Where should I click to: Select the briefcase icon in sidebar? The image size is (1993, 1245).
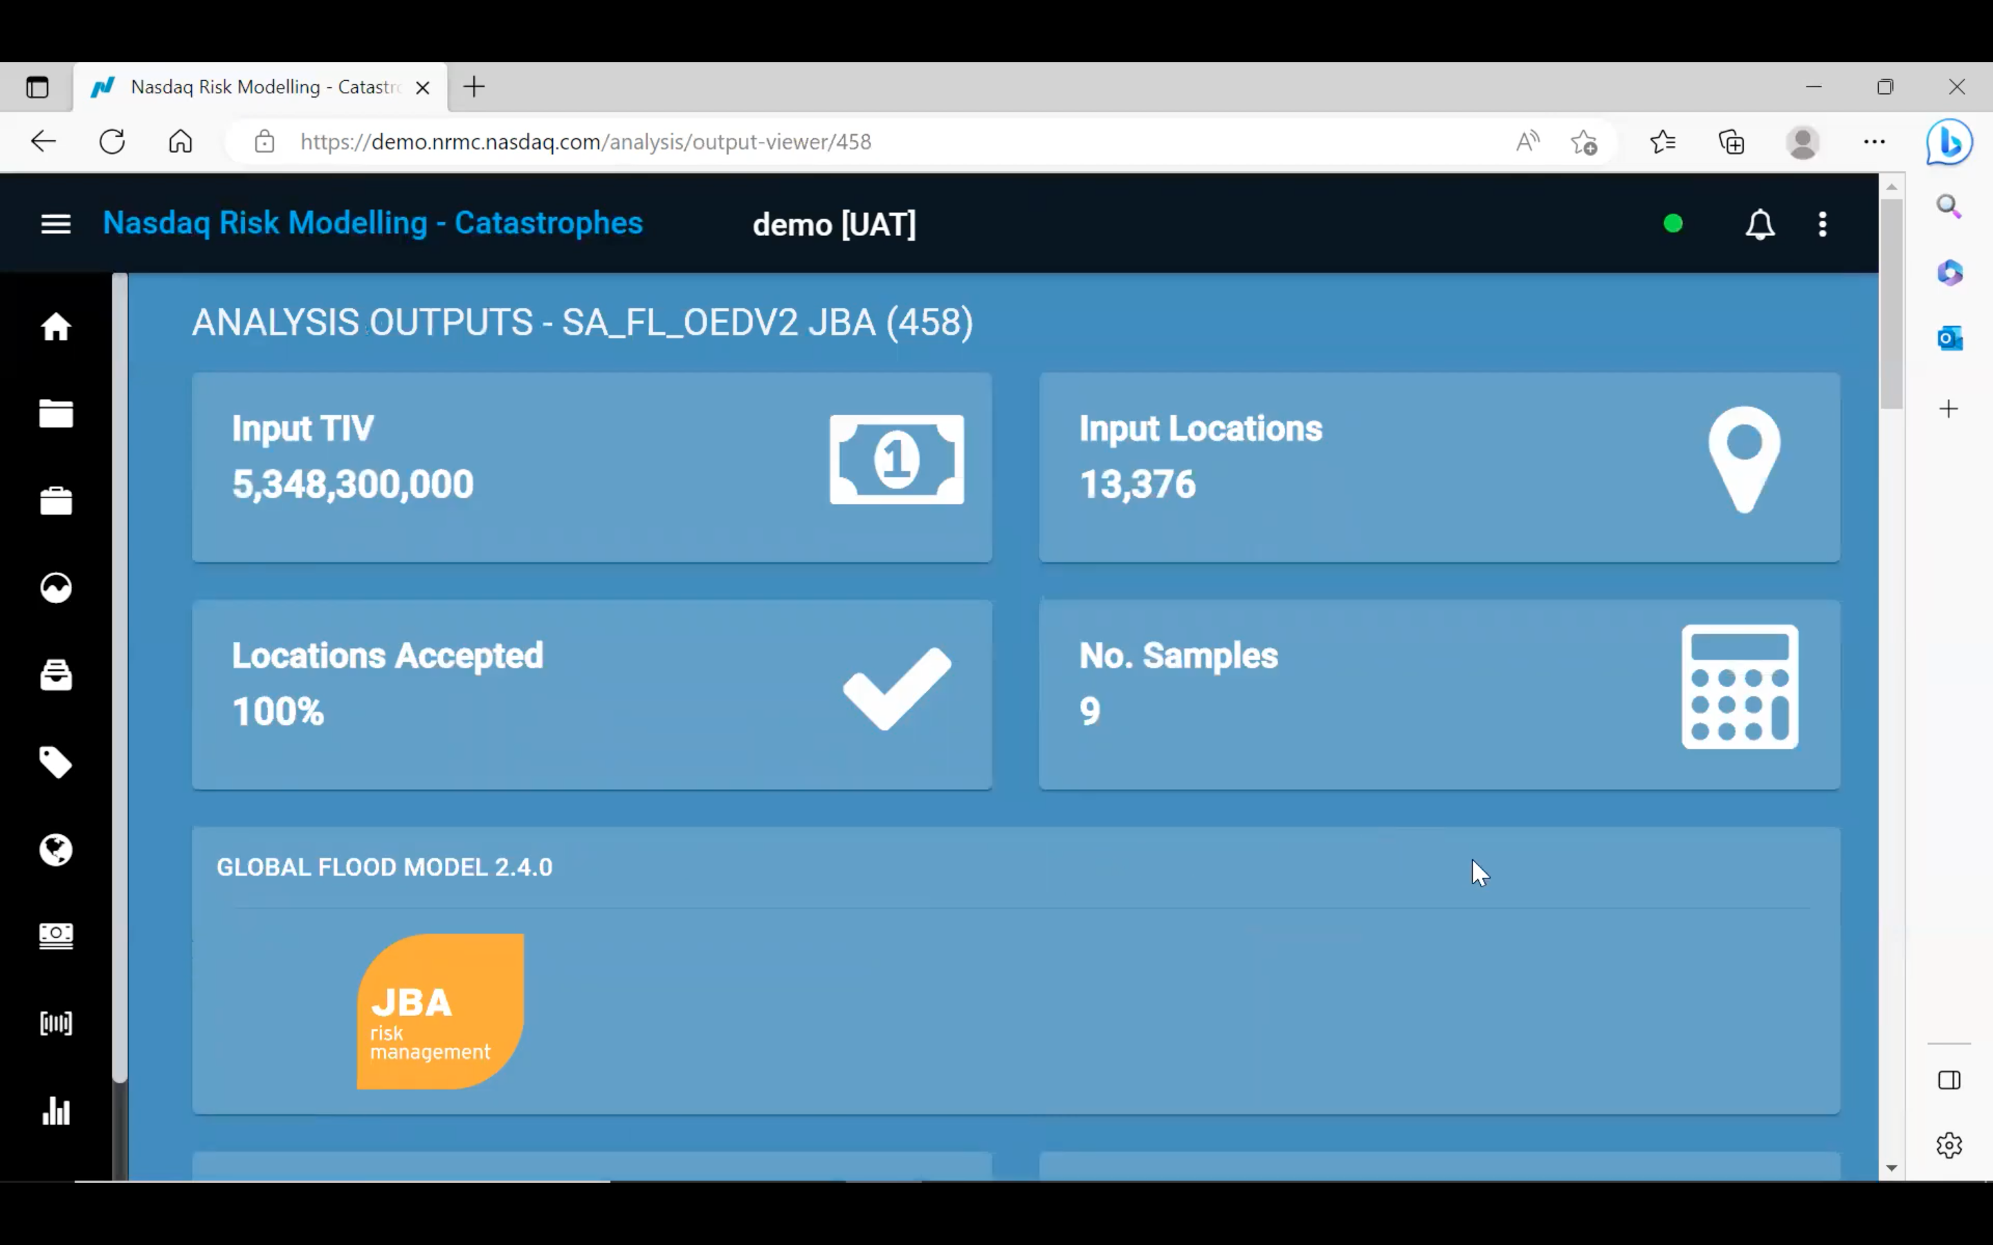pyautogui.click(x=56, y=501)
